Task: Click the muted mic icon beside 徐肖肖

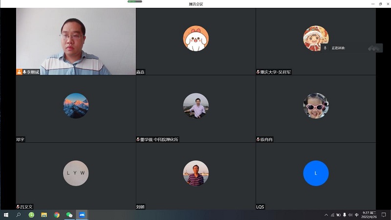Action: (x=258, y=139)
